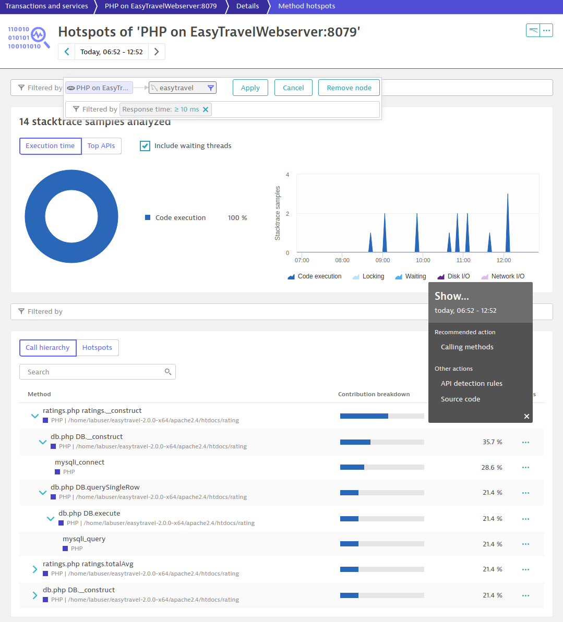
Task: Open the top-right more options ellipsis
Action: (x=546, y=31)
